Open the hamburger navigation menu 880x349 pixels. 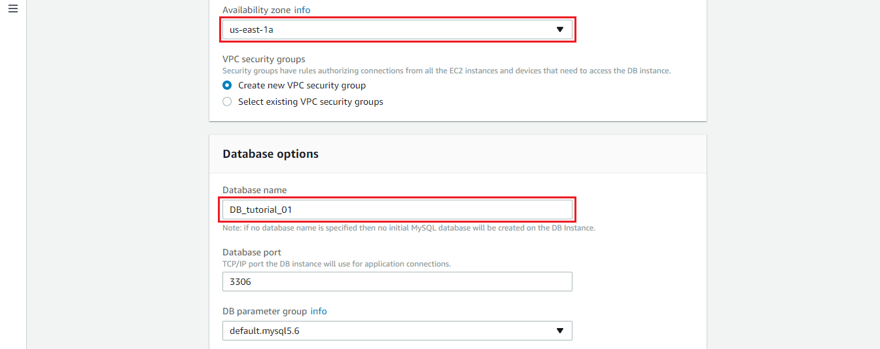coord(13,9)
